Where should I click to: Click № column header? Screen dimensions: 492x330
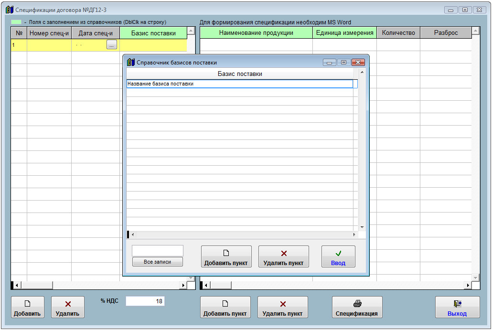pyautogui.click(x=19, y=33)
